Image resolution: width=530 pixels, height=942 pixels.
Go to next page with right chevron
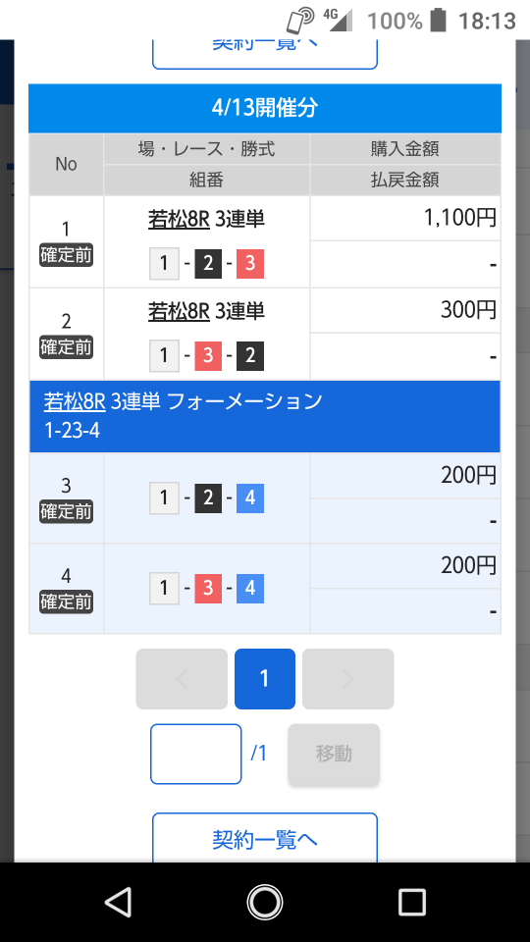[347, 679]
